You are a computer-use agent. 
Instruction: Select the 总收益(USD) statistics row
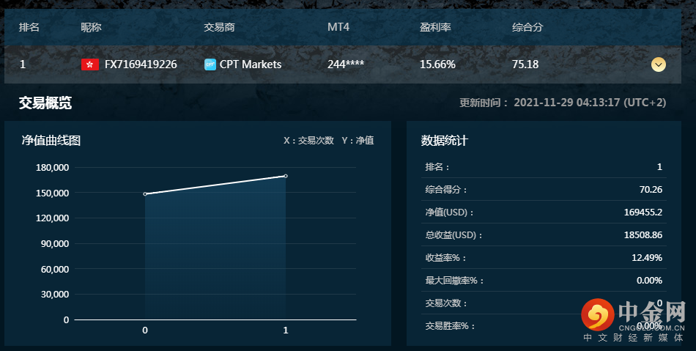click(x=544, y=235)
